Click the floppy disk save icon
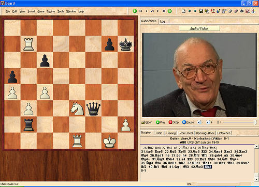Screen dimensions: 259x187 [201, 11]
